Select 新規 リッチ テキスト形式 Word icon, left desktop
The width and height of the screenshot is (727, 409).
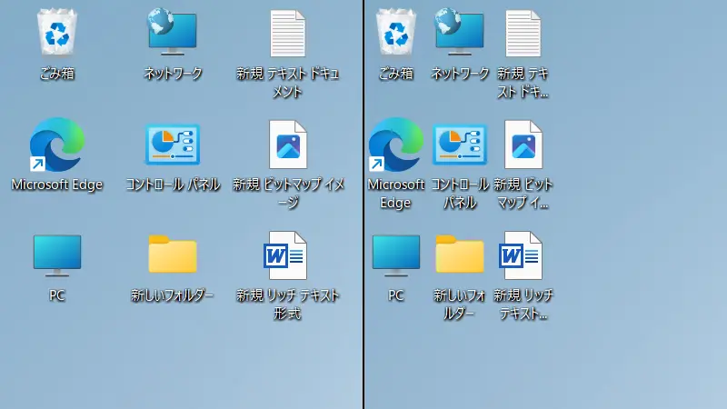285,255
